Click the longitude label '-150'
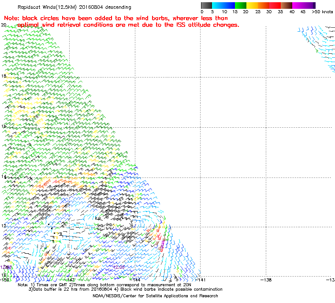This screenshot has height=303, width=335. [x=5, y=280]
